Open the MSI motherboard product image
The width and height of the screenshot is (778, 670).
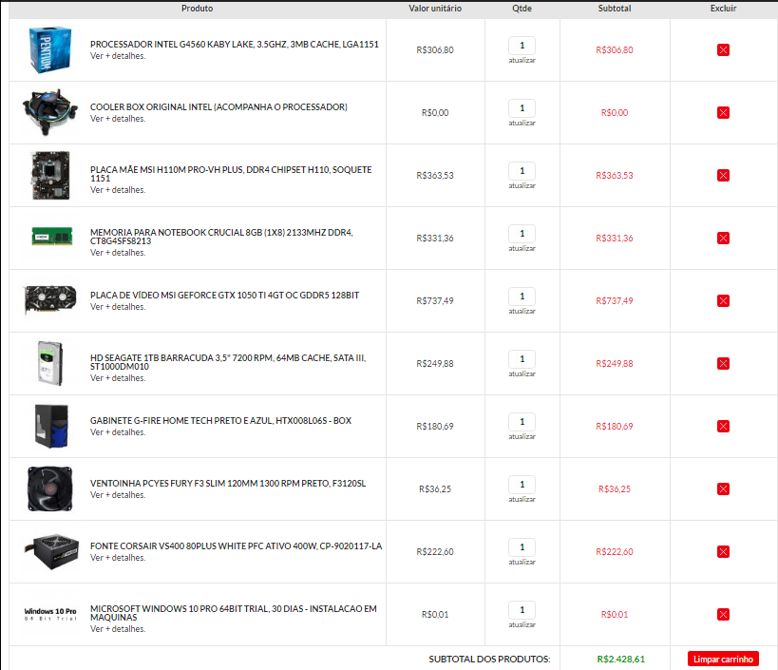(x=50, y=175)
